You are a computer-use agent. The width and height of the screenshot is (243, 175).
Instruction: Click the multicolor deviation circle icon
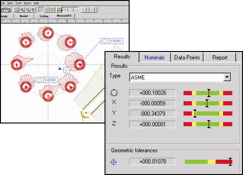click(76, 10)
